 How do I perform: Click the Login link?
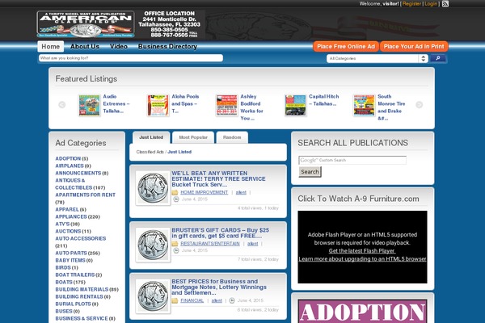[x=431, y=4]
